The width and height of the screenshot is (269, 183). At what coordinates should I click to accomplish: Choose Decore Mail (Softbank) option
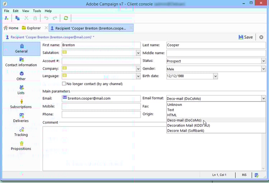pyautogui.click(x=216, y=130)
